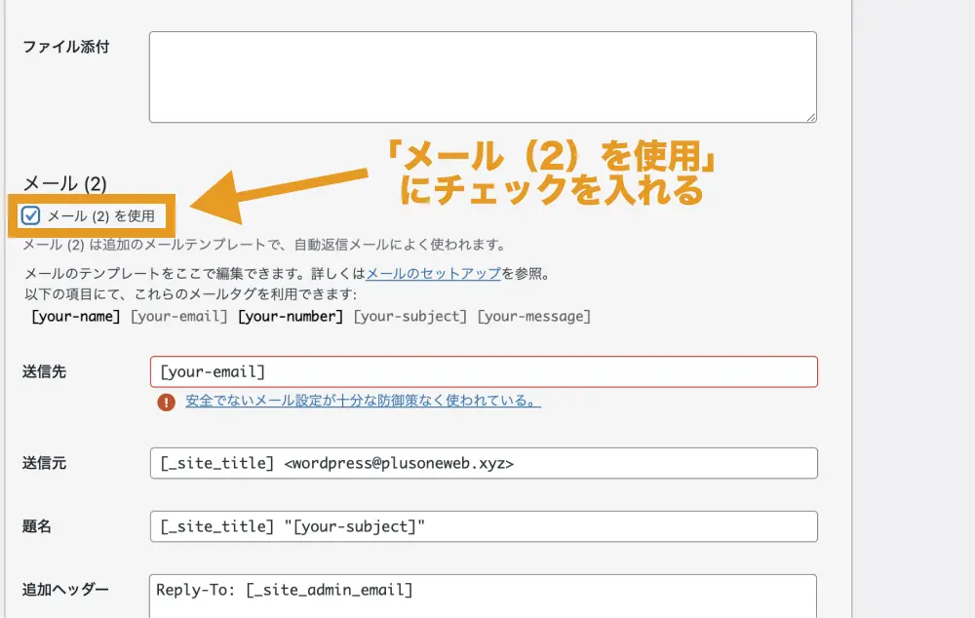Pick the [your-subject] mail tag

coord(409,317)
